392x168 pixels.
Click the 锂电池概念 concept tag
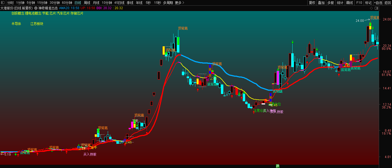(x=33, y=13)
